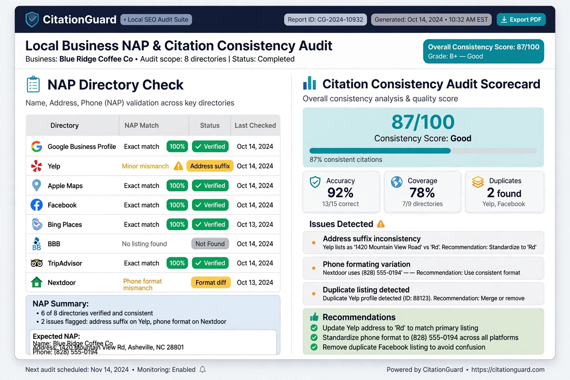
Task: Click 'No listing found' text in BBB row
Action: click(x=144, y=244)
